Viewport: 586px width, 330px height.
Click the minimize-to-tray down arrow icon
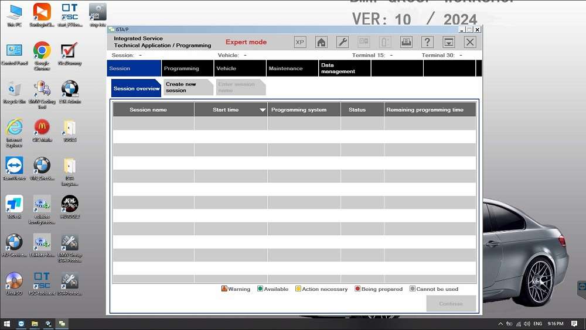coord(448,42)
